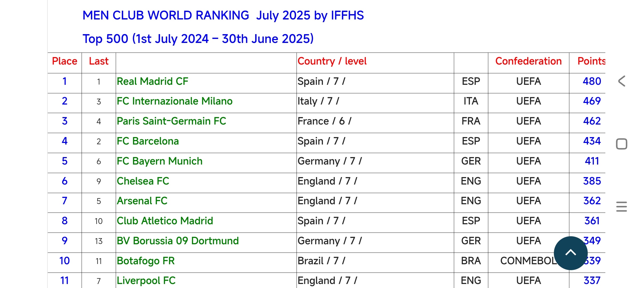Select Paris Saint-Germain FC row name
The image size is (640, 288).
click(x=171, y=121)
